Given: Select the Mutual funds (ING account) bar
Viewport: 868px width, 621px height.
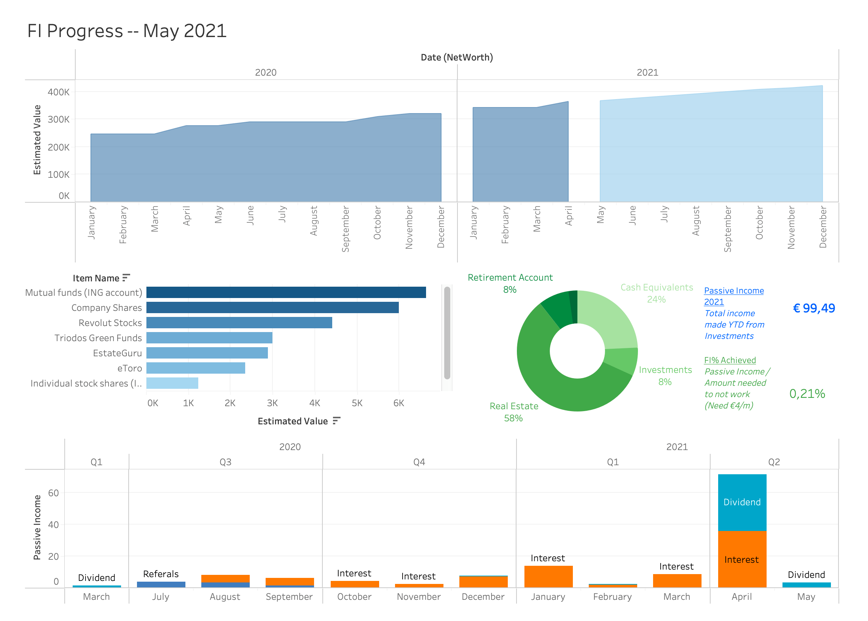Looking at the screenshot, I should [286, 292].
